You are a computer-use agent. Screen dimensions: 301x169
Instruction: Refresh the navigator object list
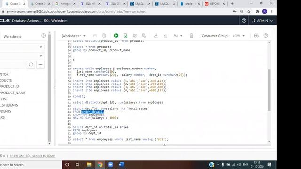[31, 65]
